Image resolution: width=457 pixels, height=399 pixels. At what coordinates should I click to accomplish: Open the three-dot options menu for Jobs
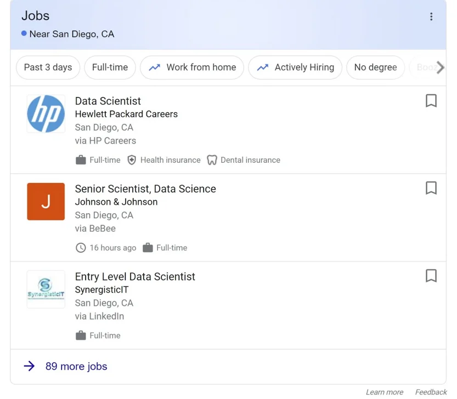coord(431,16)
